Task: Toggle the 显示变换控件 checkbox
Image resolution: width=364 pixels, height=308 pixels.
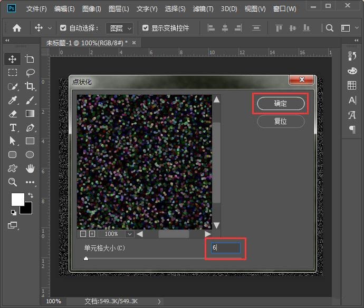Action: 146,28
